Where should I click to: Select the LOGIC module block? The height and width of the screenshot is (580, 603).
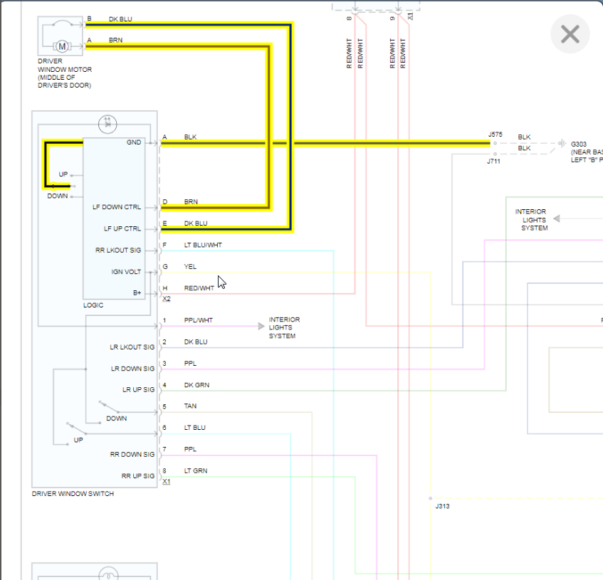click(x=114, y=218)
